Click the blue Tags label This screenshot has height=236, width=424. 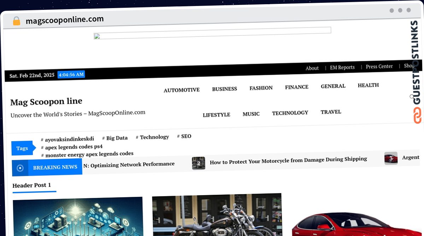(x=22, y=148)
